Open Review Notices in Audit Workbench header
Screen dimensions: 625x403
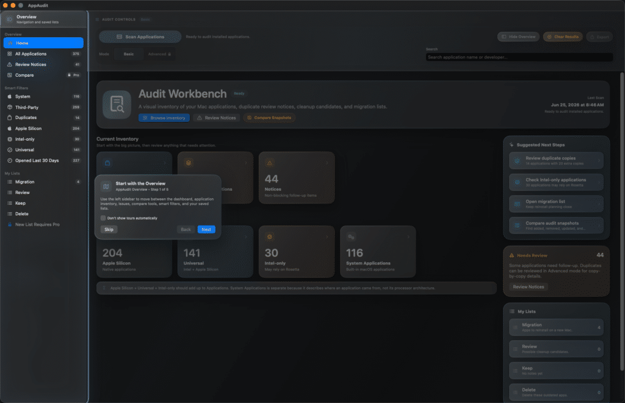(217, 118)
